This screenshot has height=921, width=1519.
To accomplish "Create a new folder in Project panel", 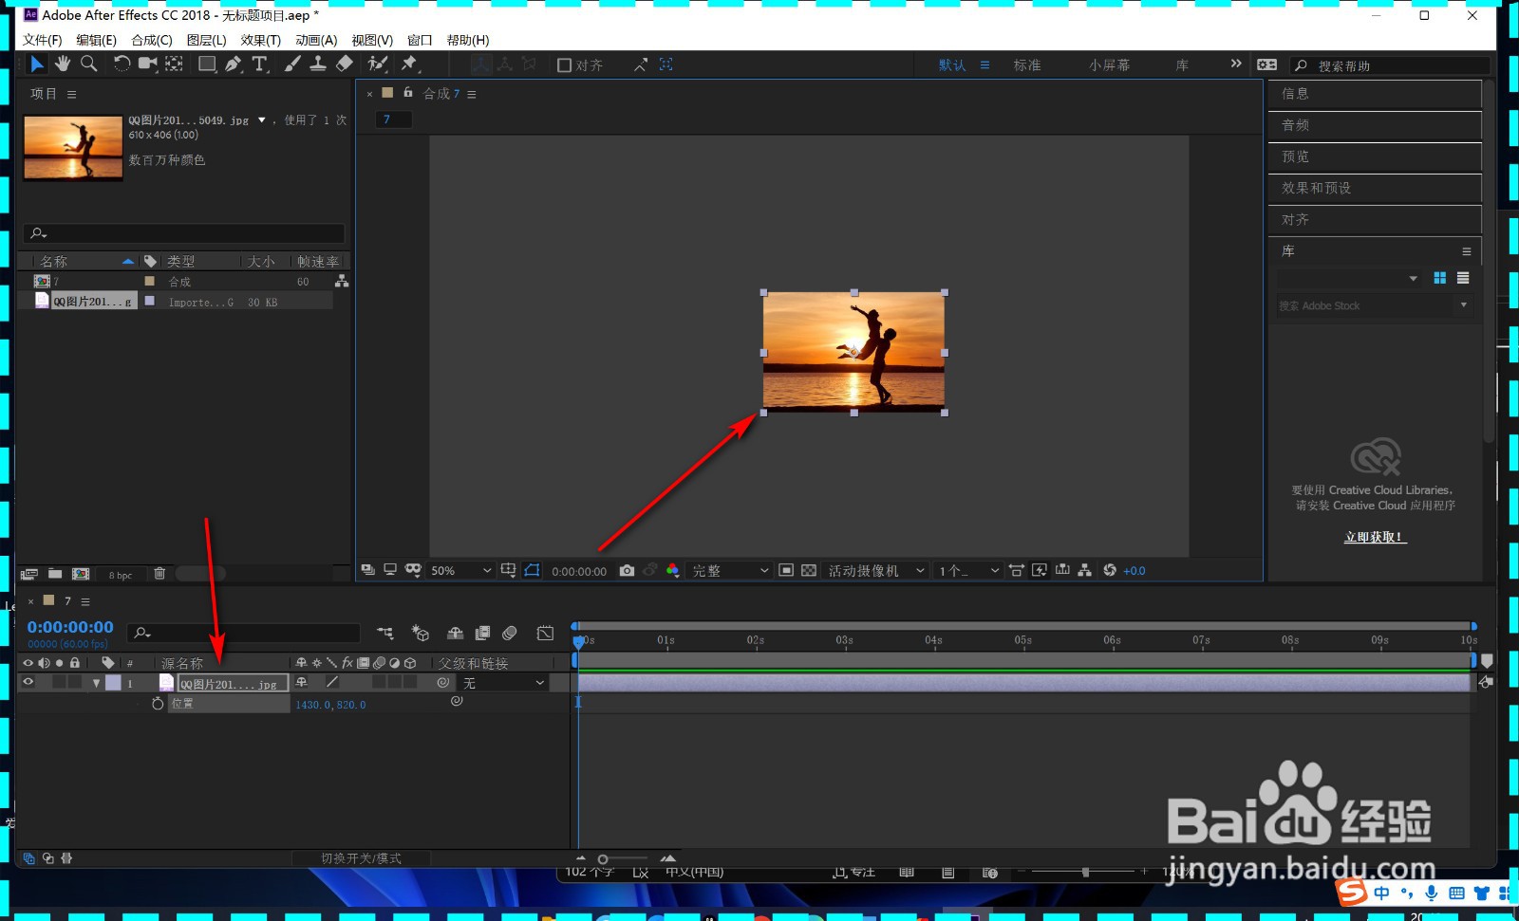I will tap(55, 574).
